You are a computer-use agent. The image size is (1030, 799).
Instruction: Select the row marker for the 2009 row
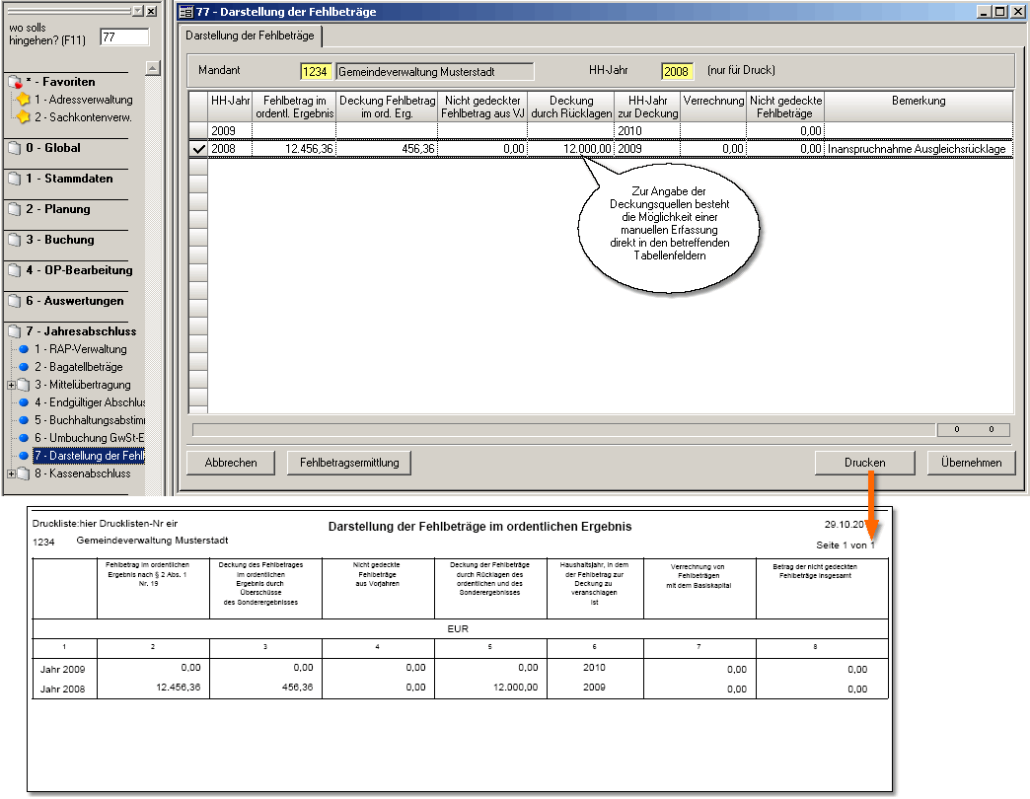pyautogui.click(x=198, y=130)
